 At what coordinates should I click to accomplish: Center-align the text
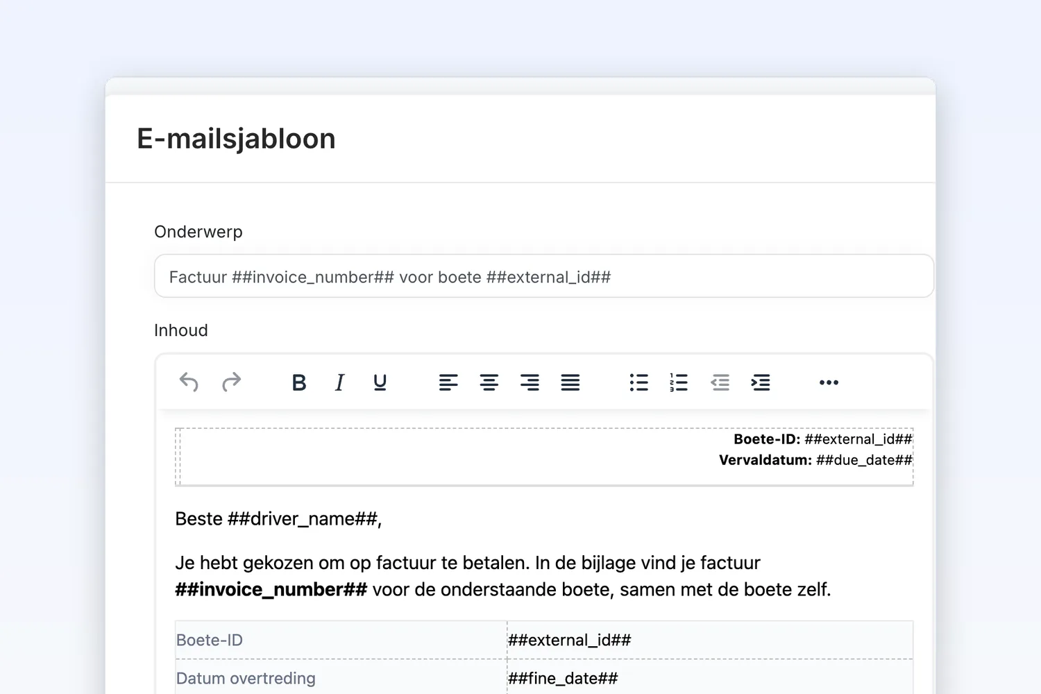(x=489, y=382)
